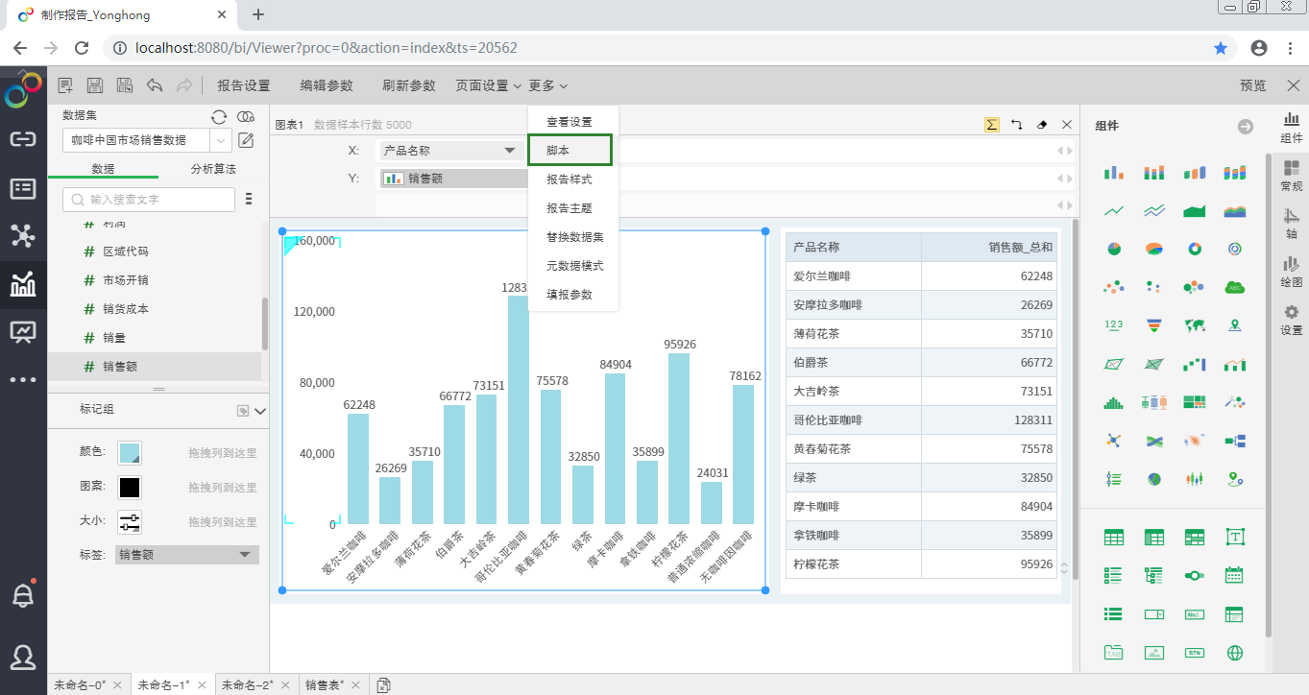Select the funnel chart component icon
The width and height of the screenshot is (1309, 695).
pyautogui.click(x=1154, y=325)
